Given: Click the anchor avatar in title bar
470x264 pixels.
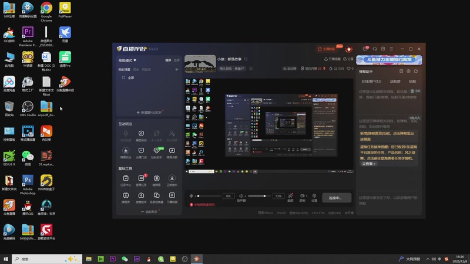Looking at the screenshot, I should coord(348,49).
